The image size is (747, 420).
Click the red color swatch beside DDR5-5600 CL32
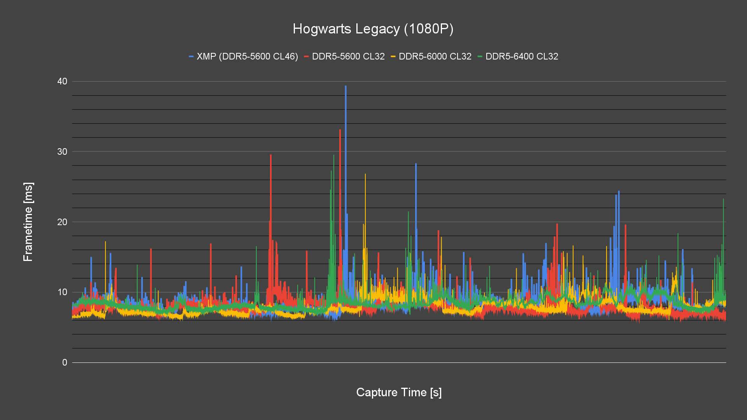tap(306, 56)
